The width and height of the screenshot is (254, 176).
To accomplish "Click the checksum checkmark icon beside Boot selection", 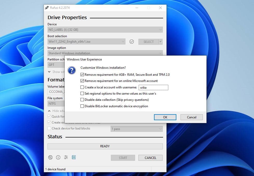I will point(132,42).
